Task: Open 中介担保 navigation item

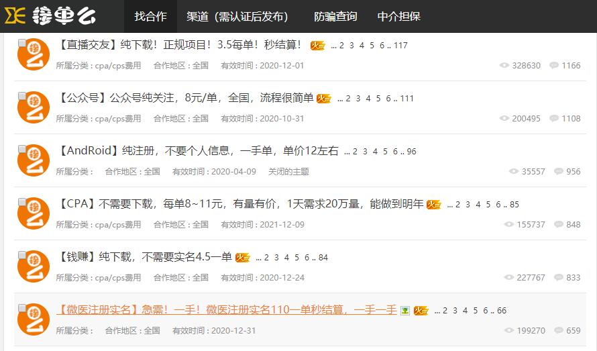Action: [x=398, y=16]
